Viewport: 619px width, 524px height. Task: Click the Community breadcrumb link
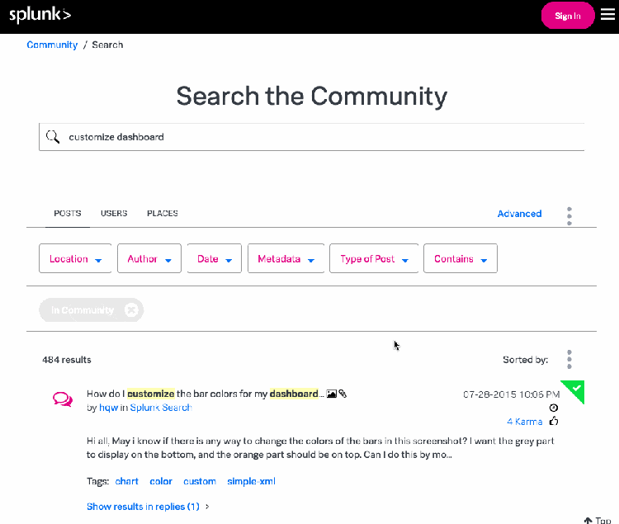point(52,45)
